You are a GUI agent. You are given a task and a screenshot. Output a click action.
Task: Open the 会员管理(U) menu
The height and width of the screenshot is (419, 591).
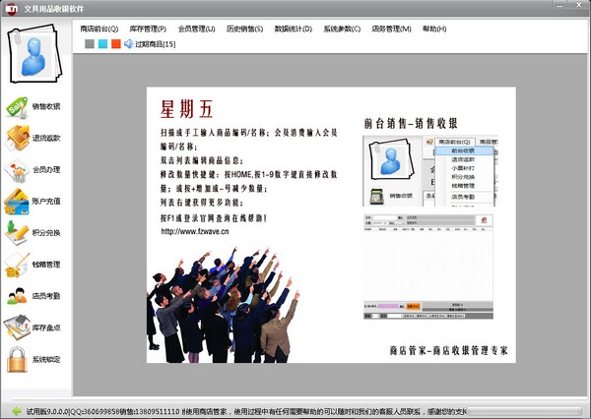(196, 29)
